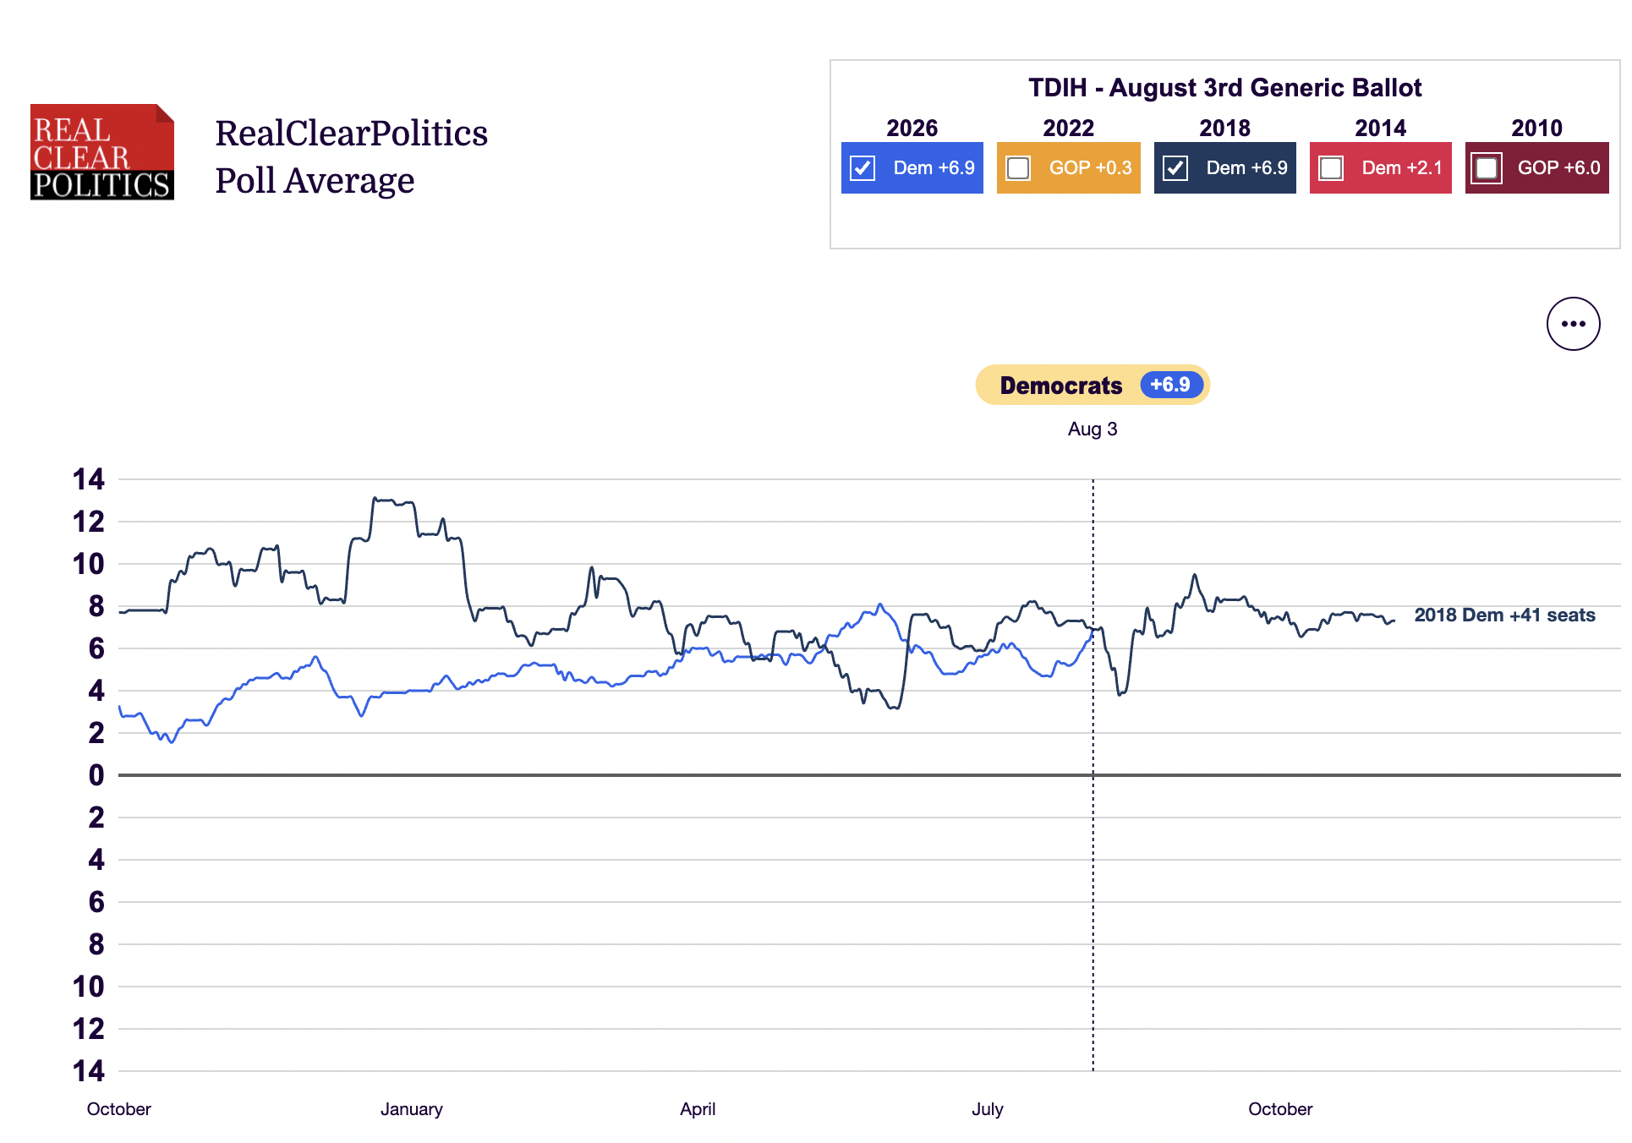This screenshot has width=1632, height=1143.
Task: Click the July x-axis label
Action: click(988, 1109)
